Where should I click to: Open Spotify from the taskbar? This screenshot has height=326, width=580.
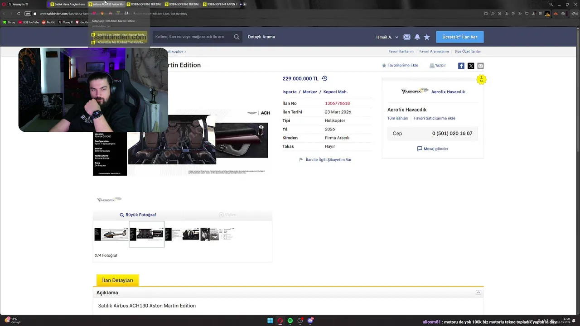click(x=290, y=321)
